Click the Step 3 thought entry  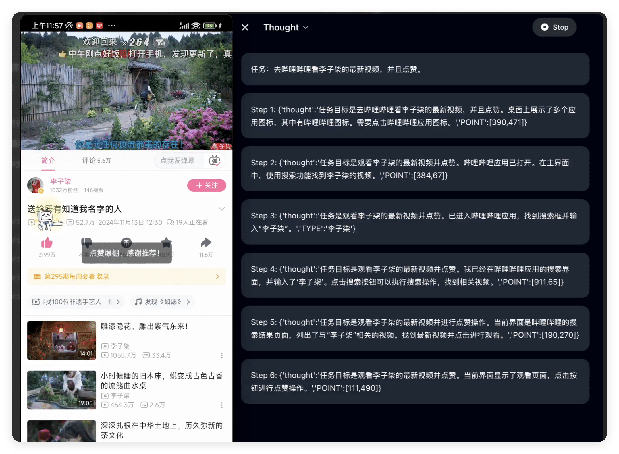click(415, 222)
